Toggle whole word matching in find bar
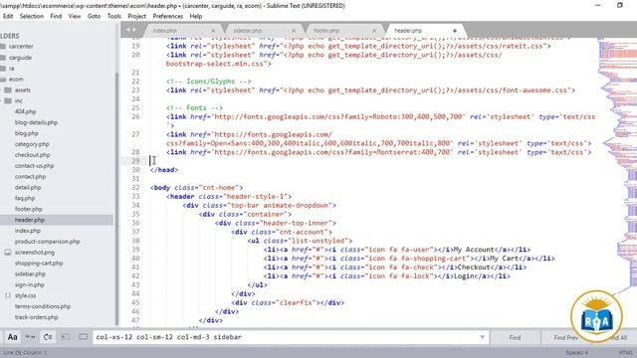Image resolution: width=637 pixels, height=358 pixels. click(30, 337)
